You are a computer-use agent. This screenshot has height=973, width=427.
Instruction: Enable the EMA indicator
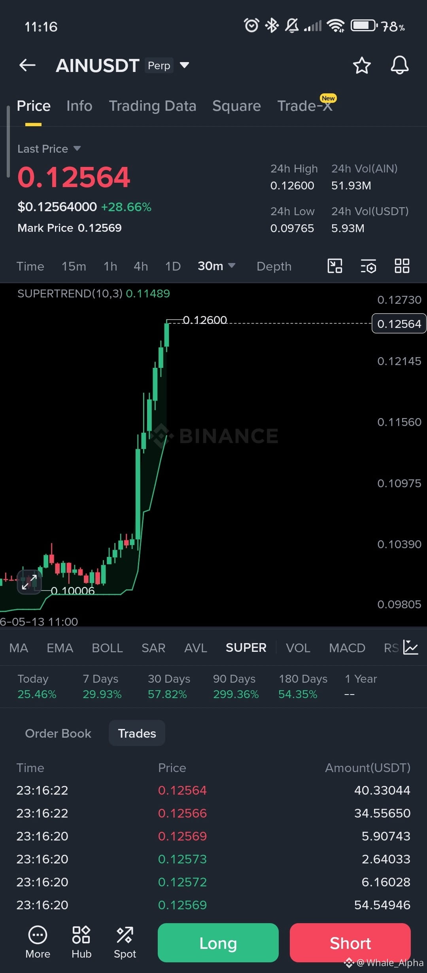pyautogui.click(x=60, y=648)
